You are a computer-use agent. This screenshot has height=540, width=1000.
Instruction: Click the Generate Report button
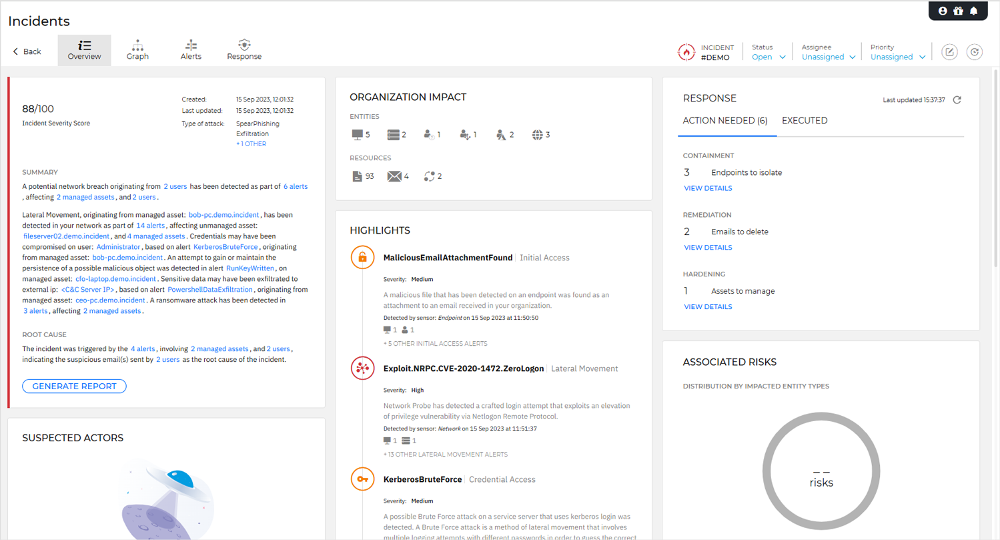pos(74,386)
